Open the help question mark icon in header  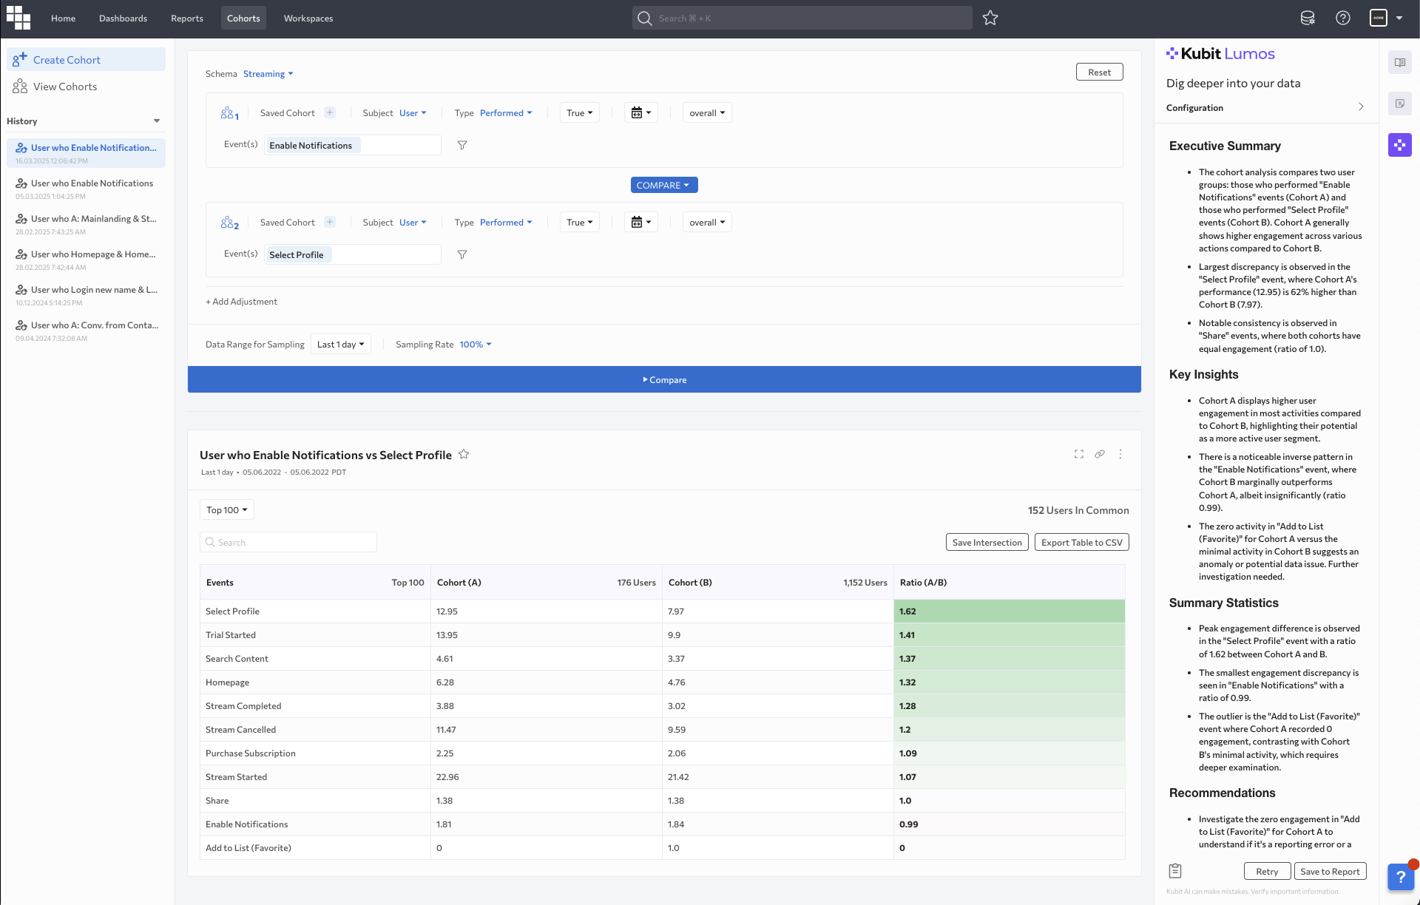(x=1343, y=18)
